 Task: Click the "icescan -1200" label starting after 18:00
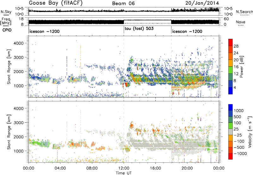[187, 31]
